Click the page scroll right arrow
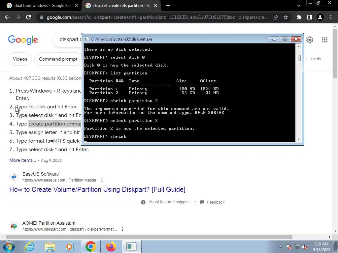The image size is (338, 253). tap(330, 237)
